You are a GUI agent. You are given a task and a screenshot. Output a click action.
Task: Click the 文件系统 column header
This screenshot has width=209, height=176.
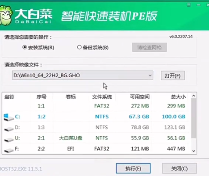pos(102,97)
